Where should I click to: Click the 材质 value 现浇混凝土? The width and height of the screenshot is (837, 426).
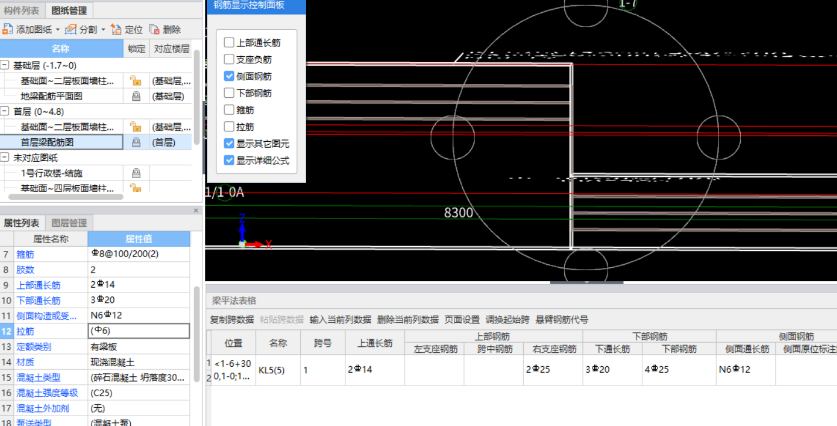point(139,362)
